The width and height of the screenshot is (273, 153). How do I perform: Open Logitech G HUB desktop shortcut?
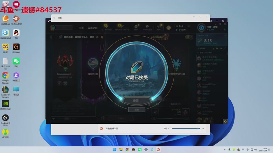tap(5, 120)
